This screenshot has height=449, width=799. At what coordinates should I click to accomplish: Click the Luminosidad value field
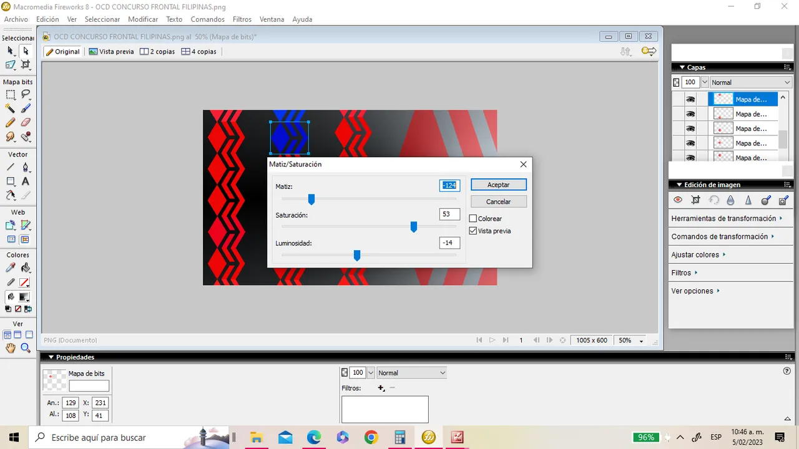click(x=449, y=243)
